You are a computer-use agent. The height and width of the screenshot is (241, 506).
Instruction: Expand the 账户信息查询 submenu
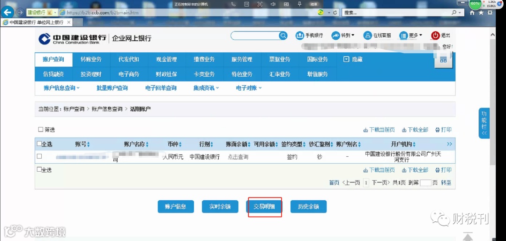[x=62, y=88]
